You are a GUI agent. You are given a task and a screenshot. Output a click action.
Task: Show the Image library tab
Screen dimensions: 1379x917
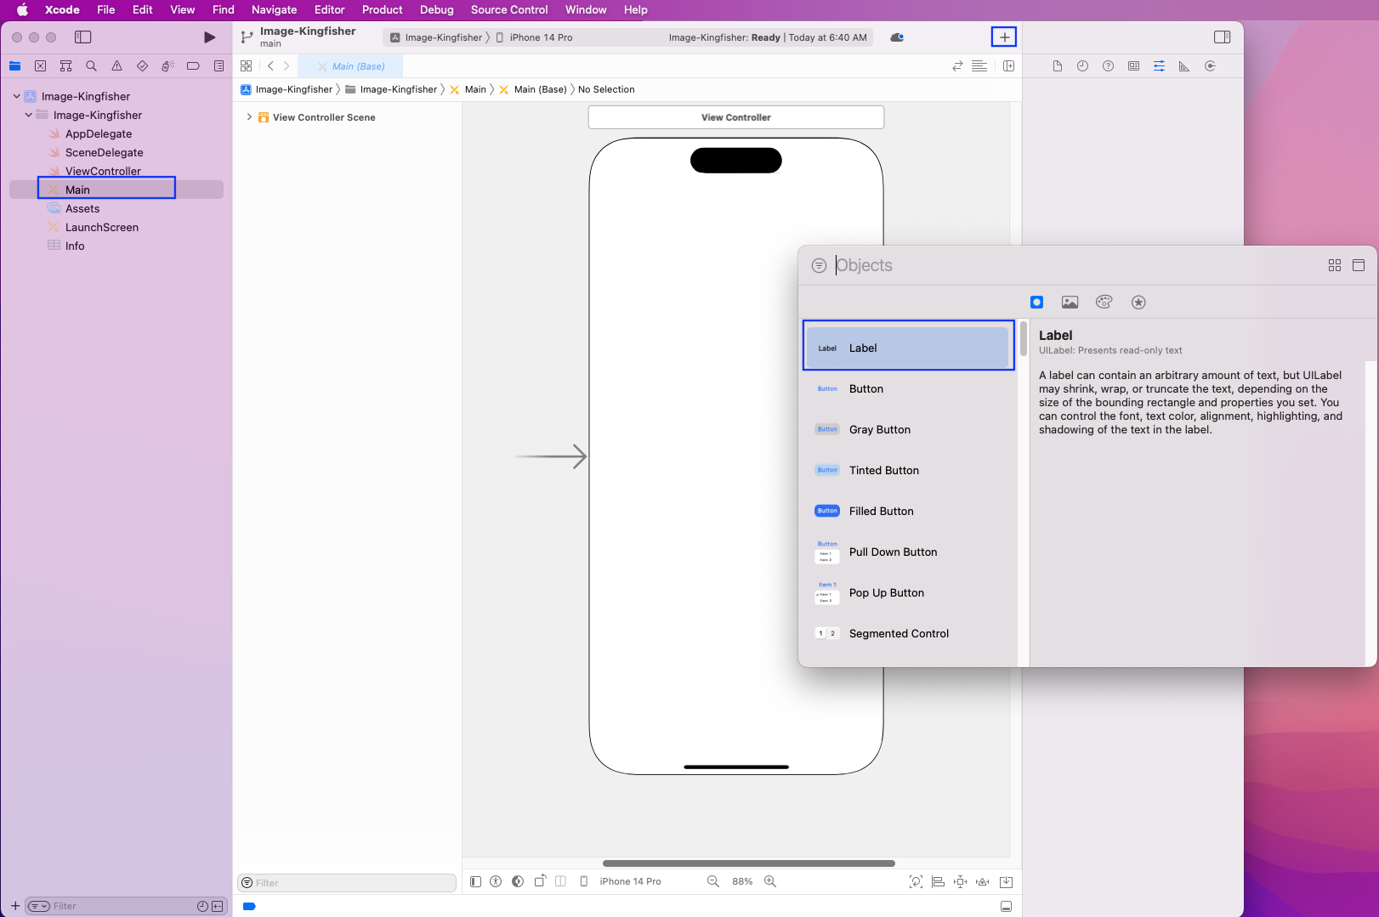(x=1070, y=302)
